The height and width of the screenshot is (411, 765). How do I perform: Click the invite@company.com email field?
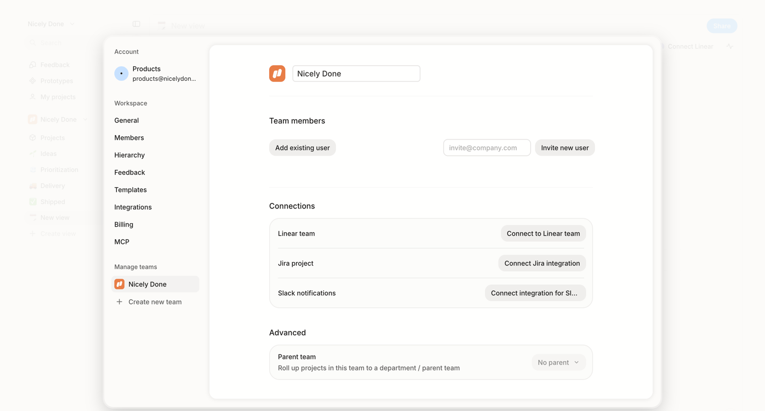487,148
